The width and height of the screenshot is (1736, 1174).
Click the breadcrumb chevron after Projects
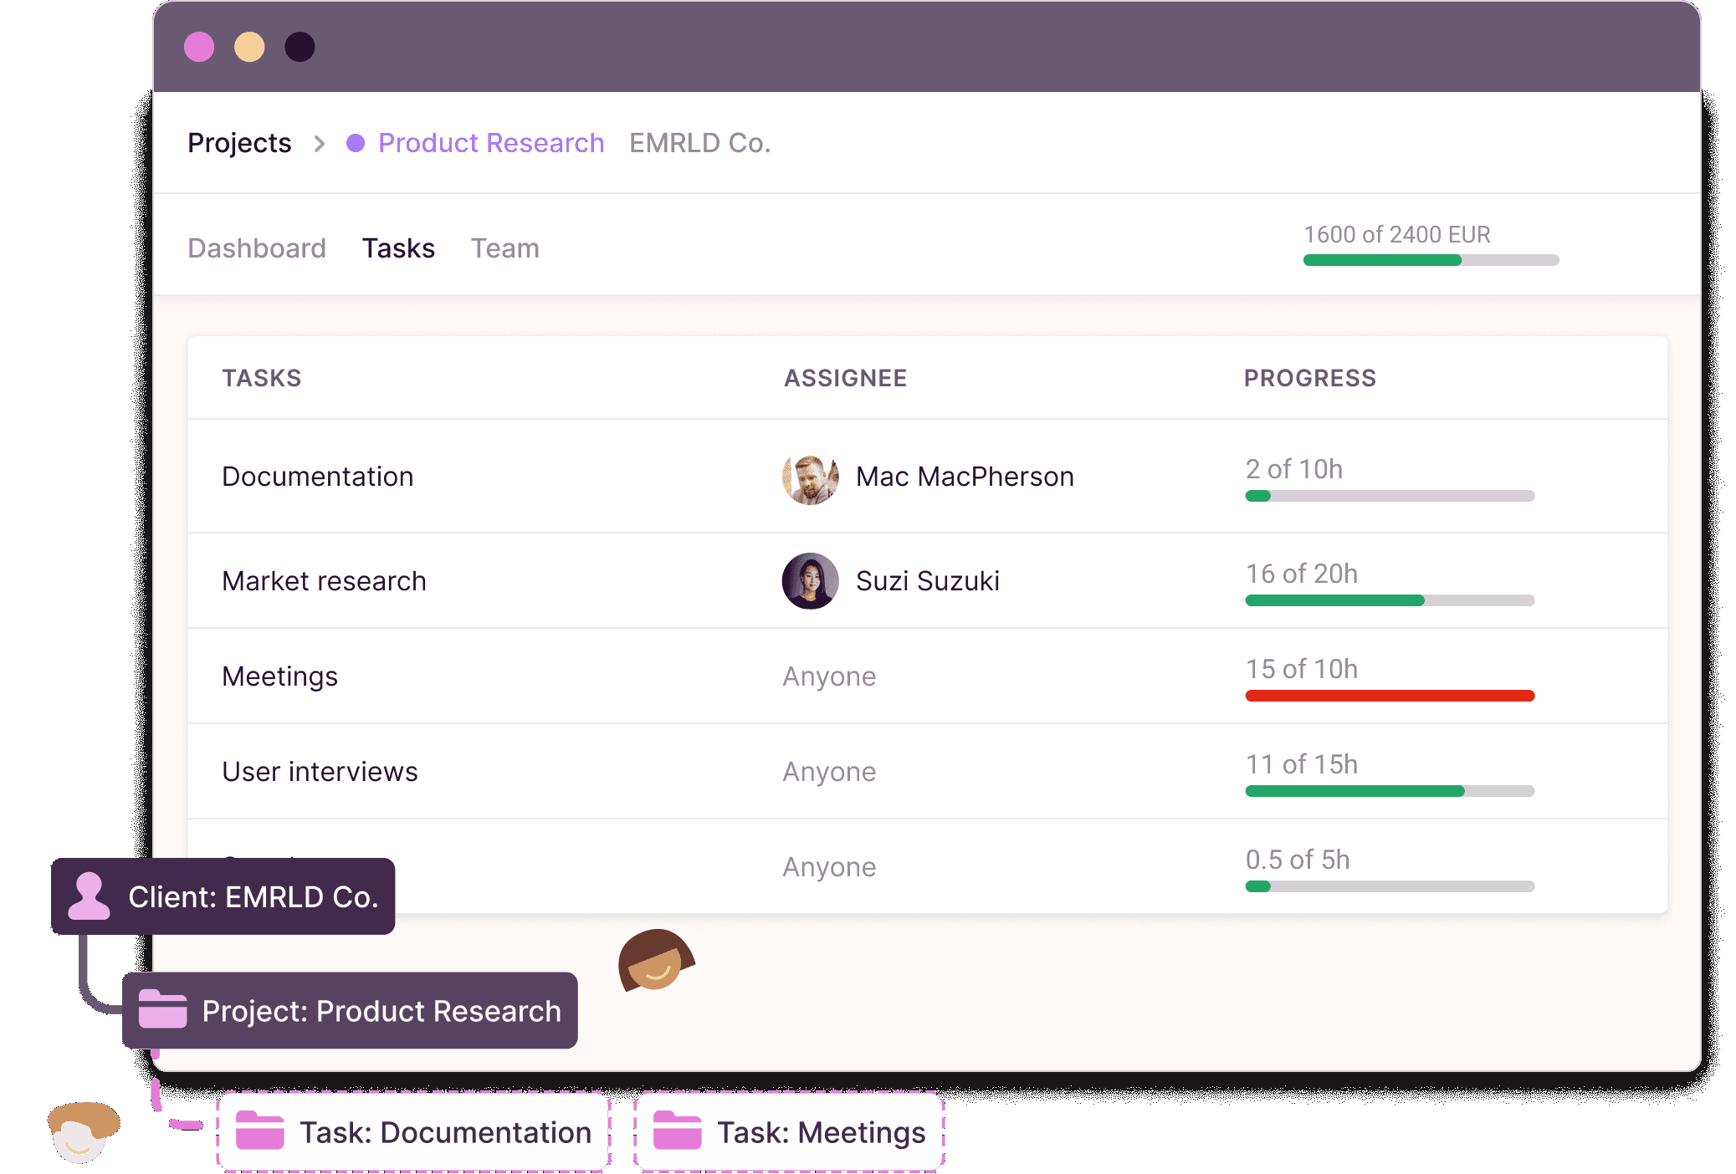click(319, 144)
